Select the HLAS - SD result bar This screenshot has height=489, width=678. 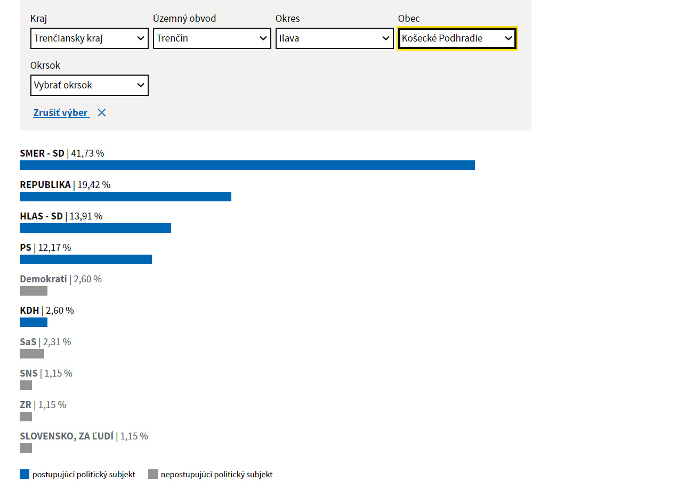coord(95,228)
